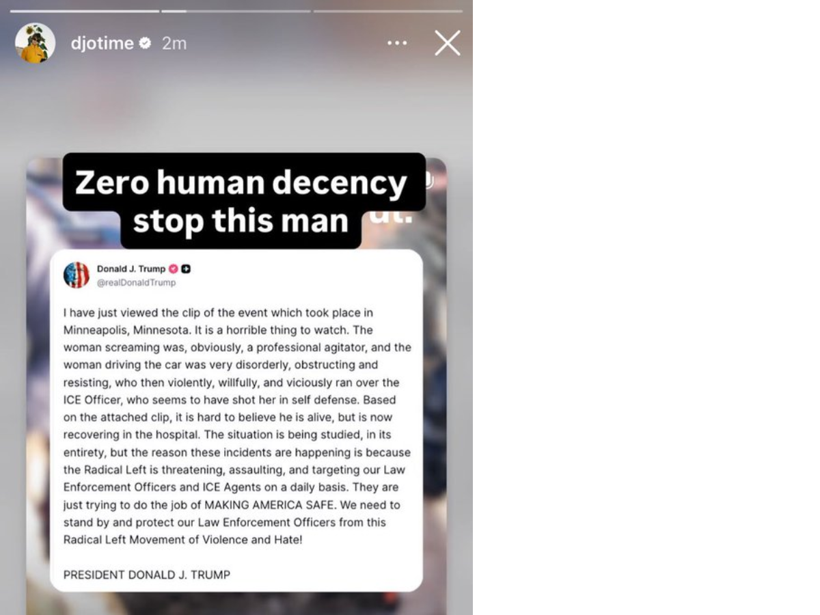The height and width of the screenshot is (615, 820).
Task: Click the djotime username
Action: coord(102,43)
